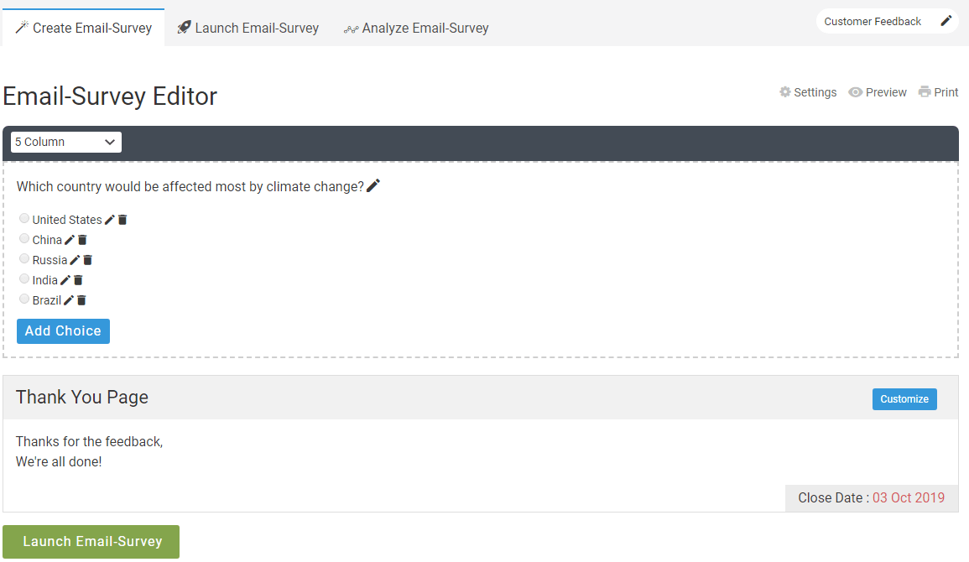Image resolution: width=969 pixels, height=562 pixels.
Task: Click pencil icon next to United States
Action: [x=110, y=220]
